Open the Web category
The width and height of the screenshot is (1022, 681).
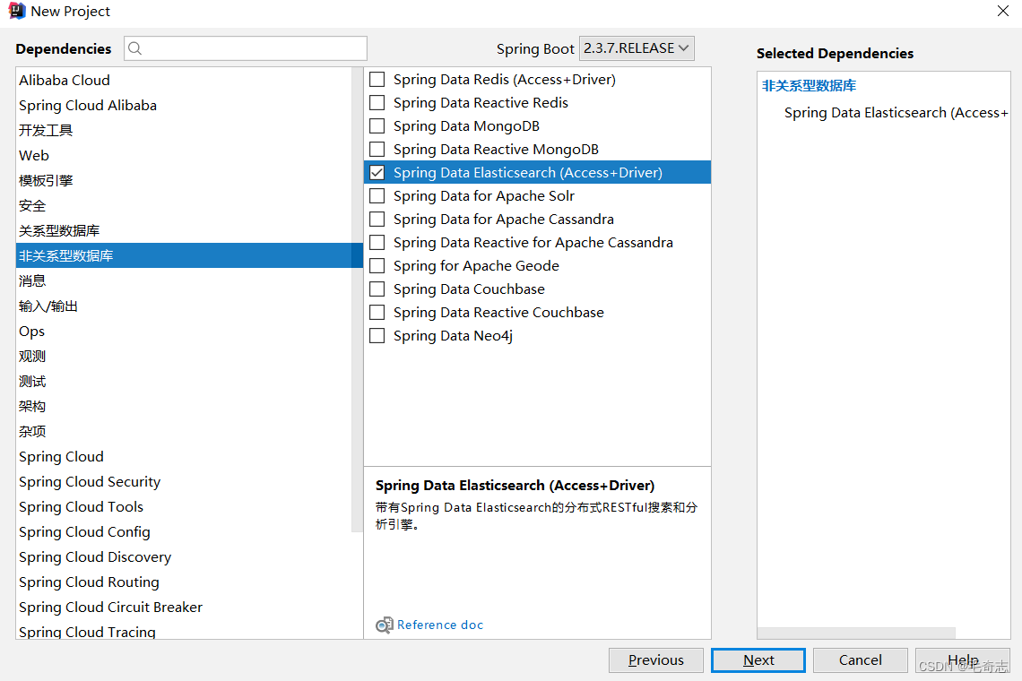point(184,156)
